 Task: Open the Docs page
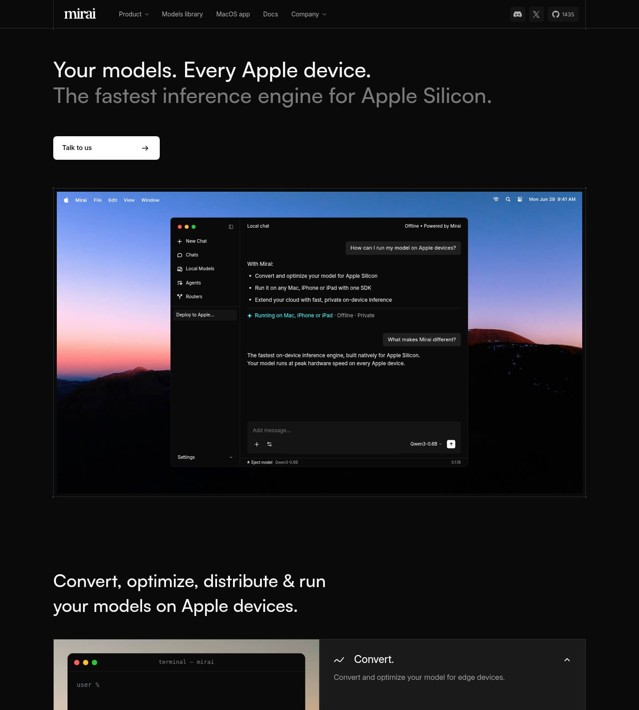(271, 14)
